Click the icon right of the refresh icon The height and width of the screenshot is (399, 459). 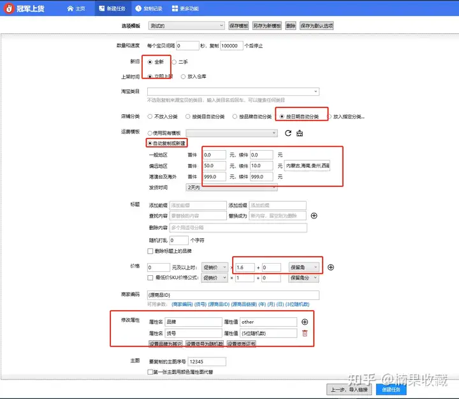point(300,133)
